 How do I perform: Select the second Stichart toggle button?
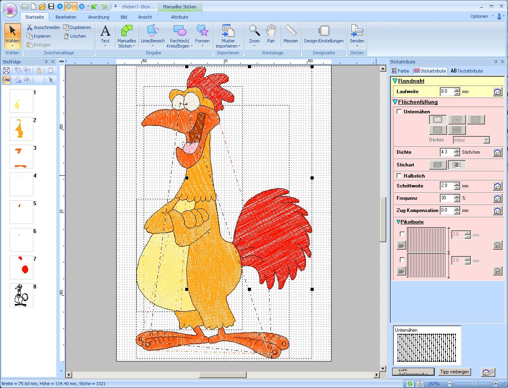[x=457, y=165]
